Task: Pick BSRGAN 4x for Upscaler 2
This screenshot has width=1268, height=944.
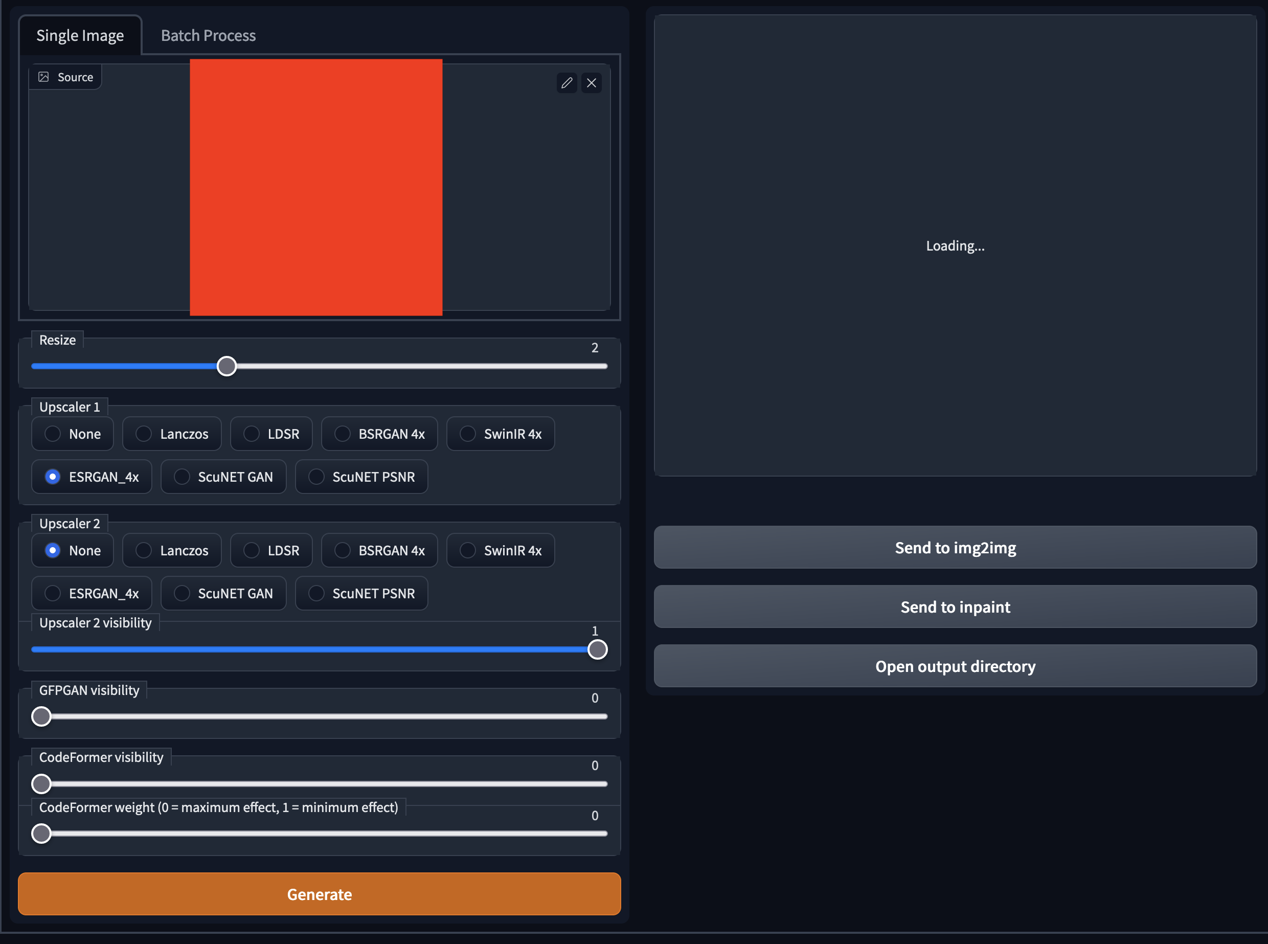Action: coord(379,550)
